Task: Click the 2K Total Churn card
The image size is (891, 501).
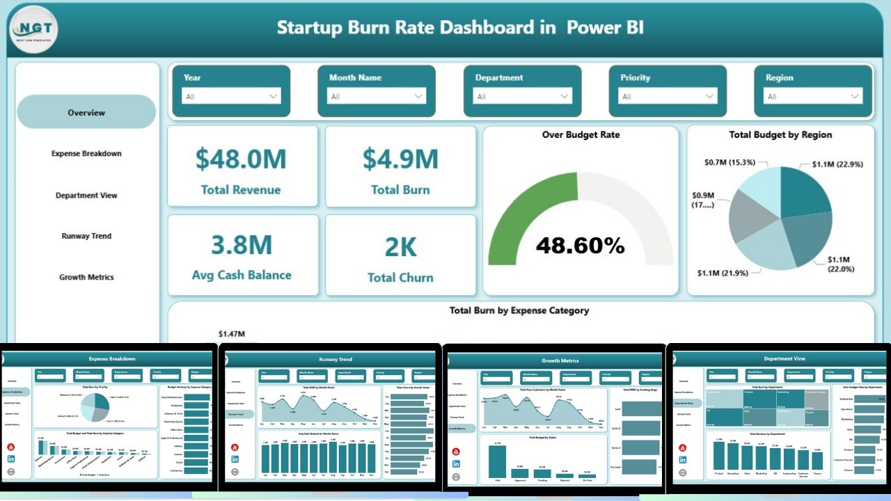Action: [x=400, y=255]
